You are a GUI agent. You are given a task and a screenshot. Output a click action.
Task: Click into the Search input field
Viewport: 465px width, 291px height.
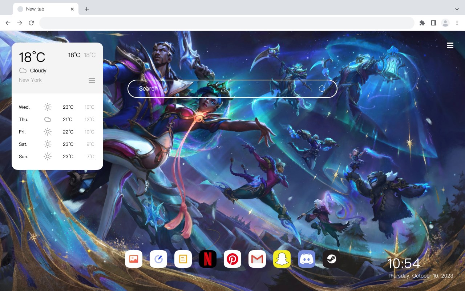(x=232, y=89)
